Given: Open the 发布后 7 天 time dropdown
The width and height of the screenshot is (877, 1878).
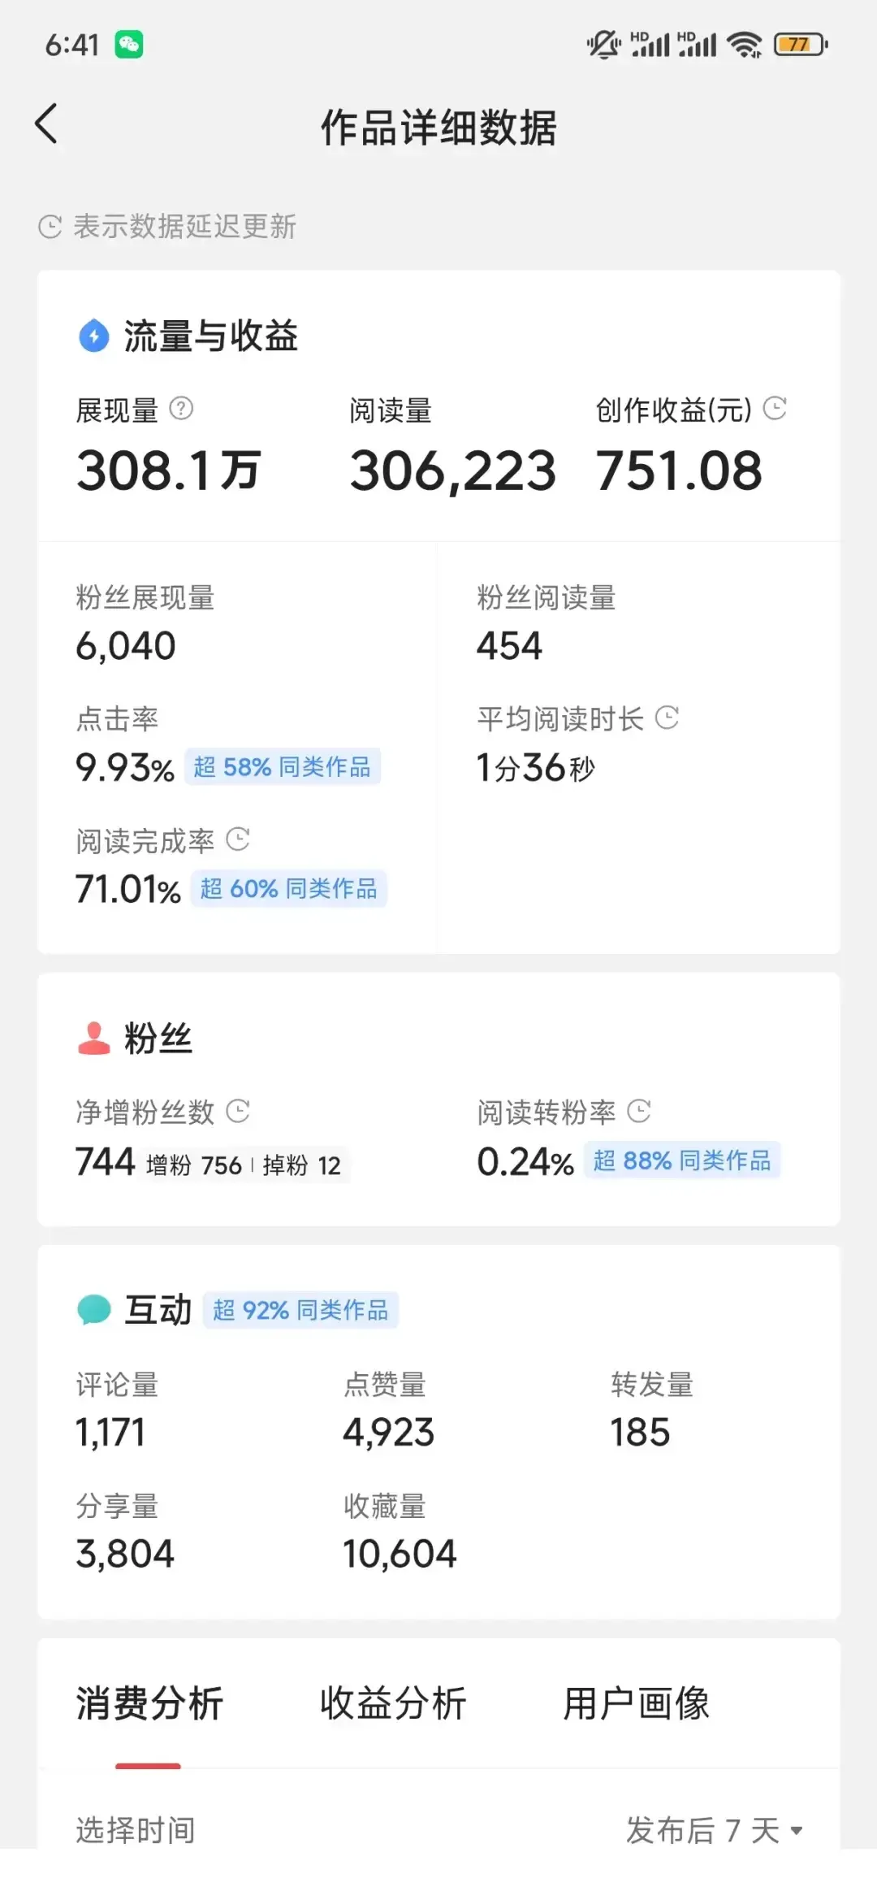Looking at the screenshot, I should tap(714, 1830).
